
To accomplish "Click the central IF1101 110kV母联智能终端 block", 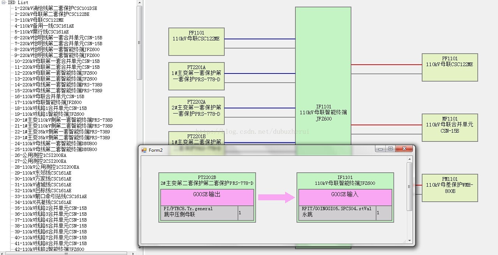I will click(323, 75).
